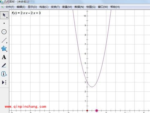This screenshot has height=113, width=150.
Task: Select the Arrow selection tool
Action: 4,15
